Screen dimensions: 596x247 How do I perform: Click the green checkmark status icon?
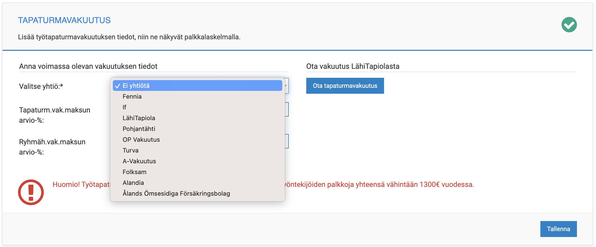tap(569, 25)
